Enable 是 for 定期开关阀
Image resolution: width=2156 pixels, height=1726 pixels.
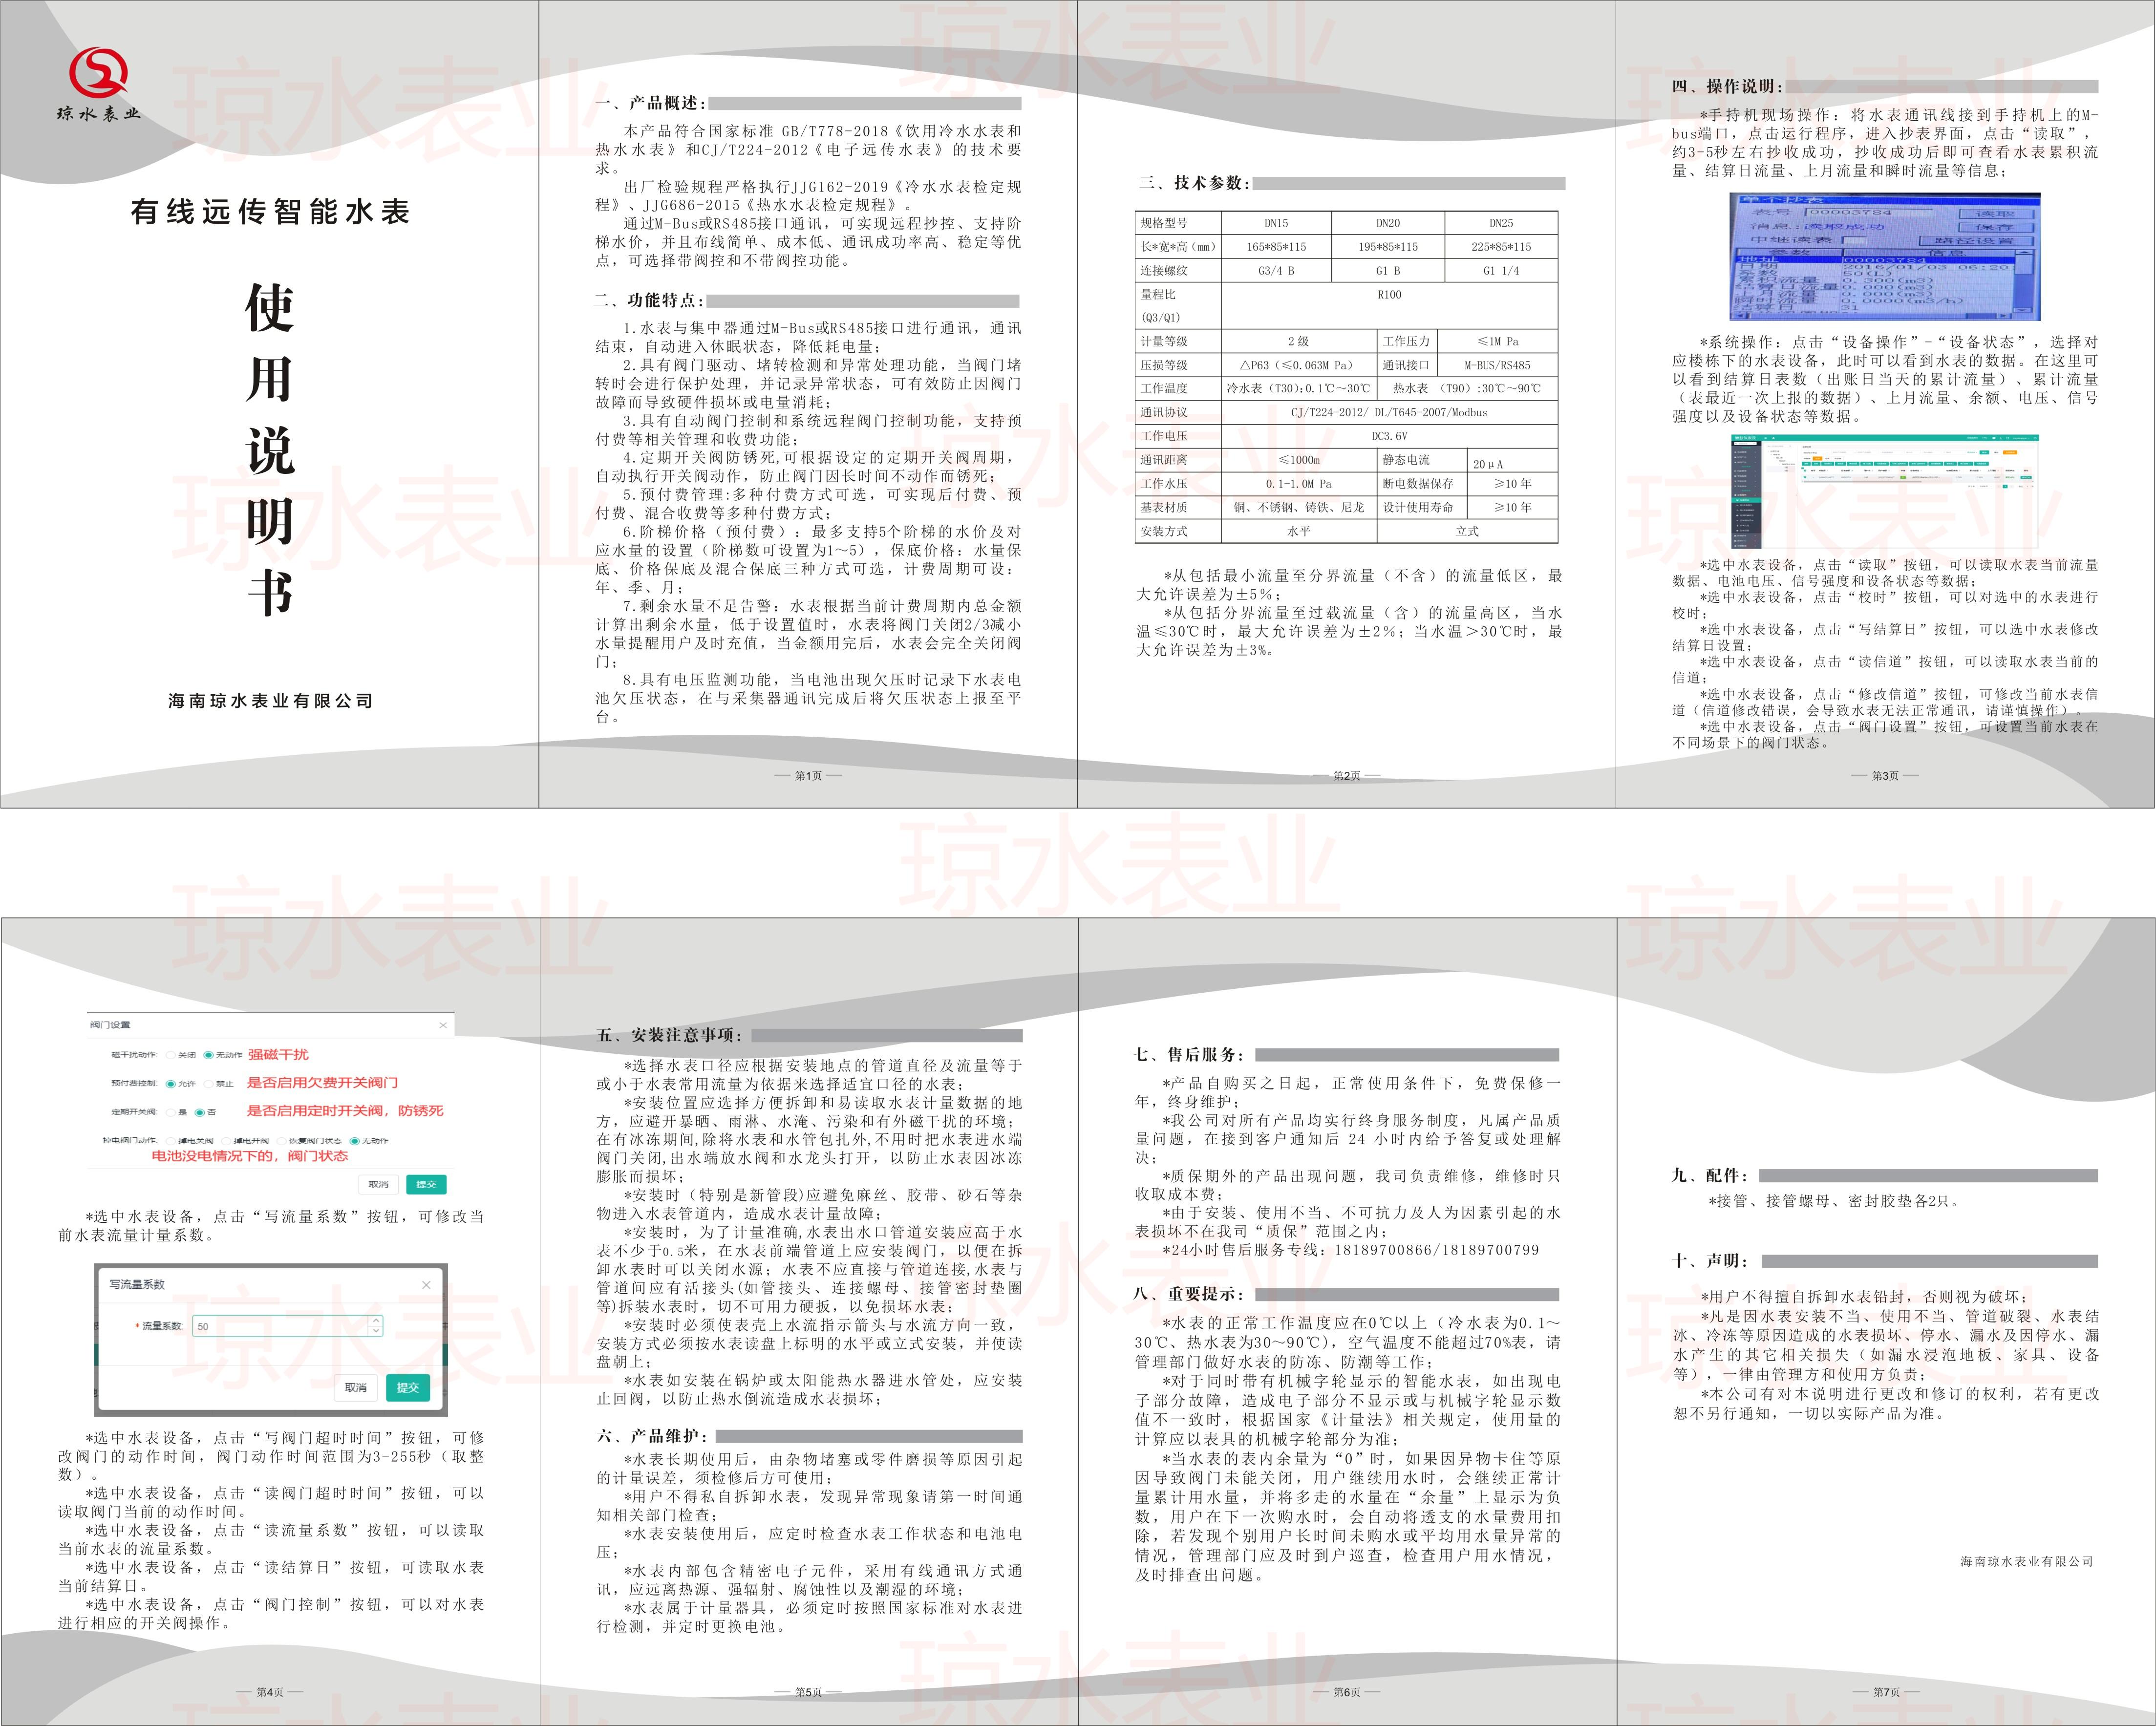coord(171,1113)
